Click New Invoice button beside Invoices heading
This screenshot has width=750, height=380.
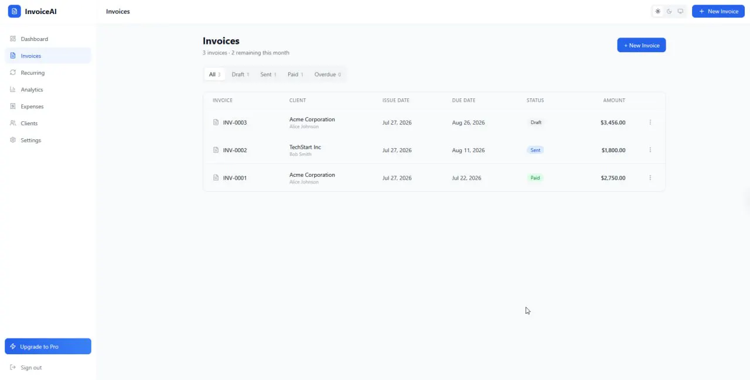point(642,45)
